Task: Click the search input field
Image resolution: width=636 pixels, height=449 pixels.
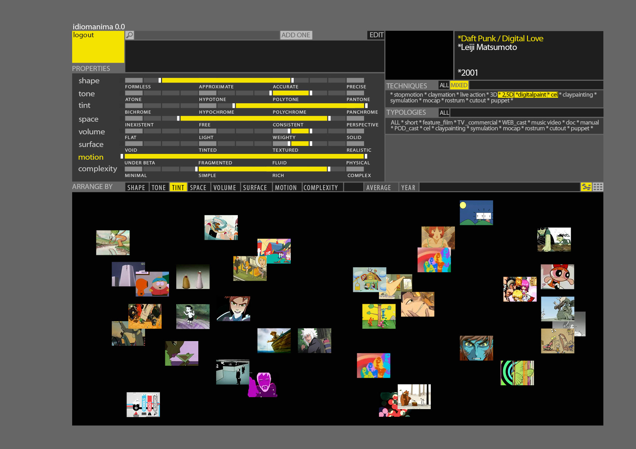Action: tap(207, 35)
